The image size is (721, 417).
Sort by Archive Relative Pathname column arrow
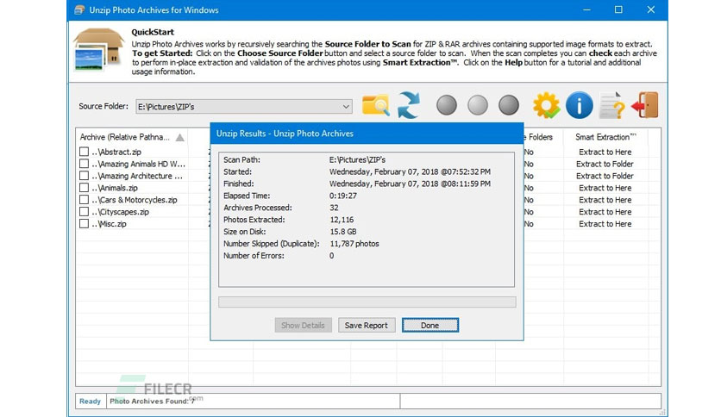(x=180, y=137)
